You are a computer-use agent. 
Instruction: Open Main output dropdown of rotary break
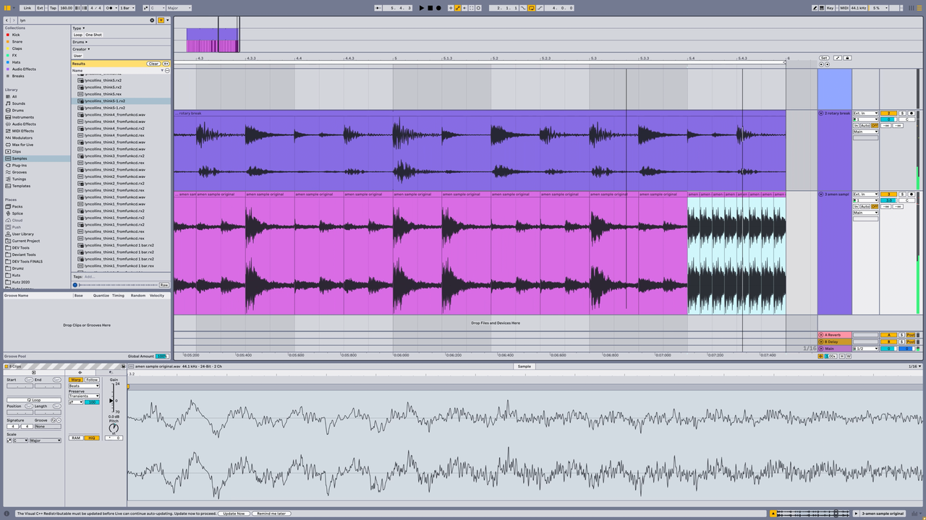865,132
